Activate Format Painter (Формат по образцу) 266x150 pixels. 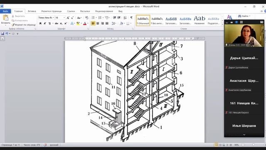click(x=24, y=25)
